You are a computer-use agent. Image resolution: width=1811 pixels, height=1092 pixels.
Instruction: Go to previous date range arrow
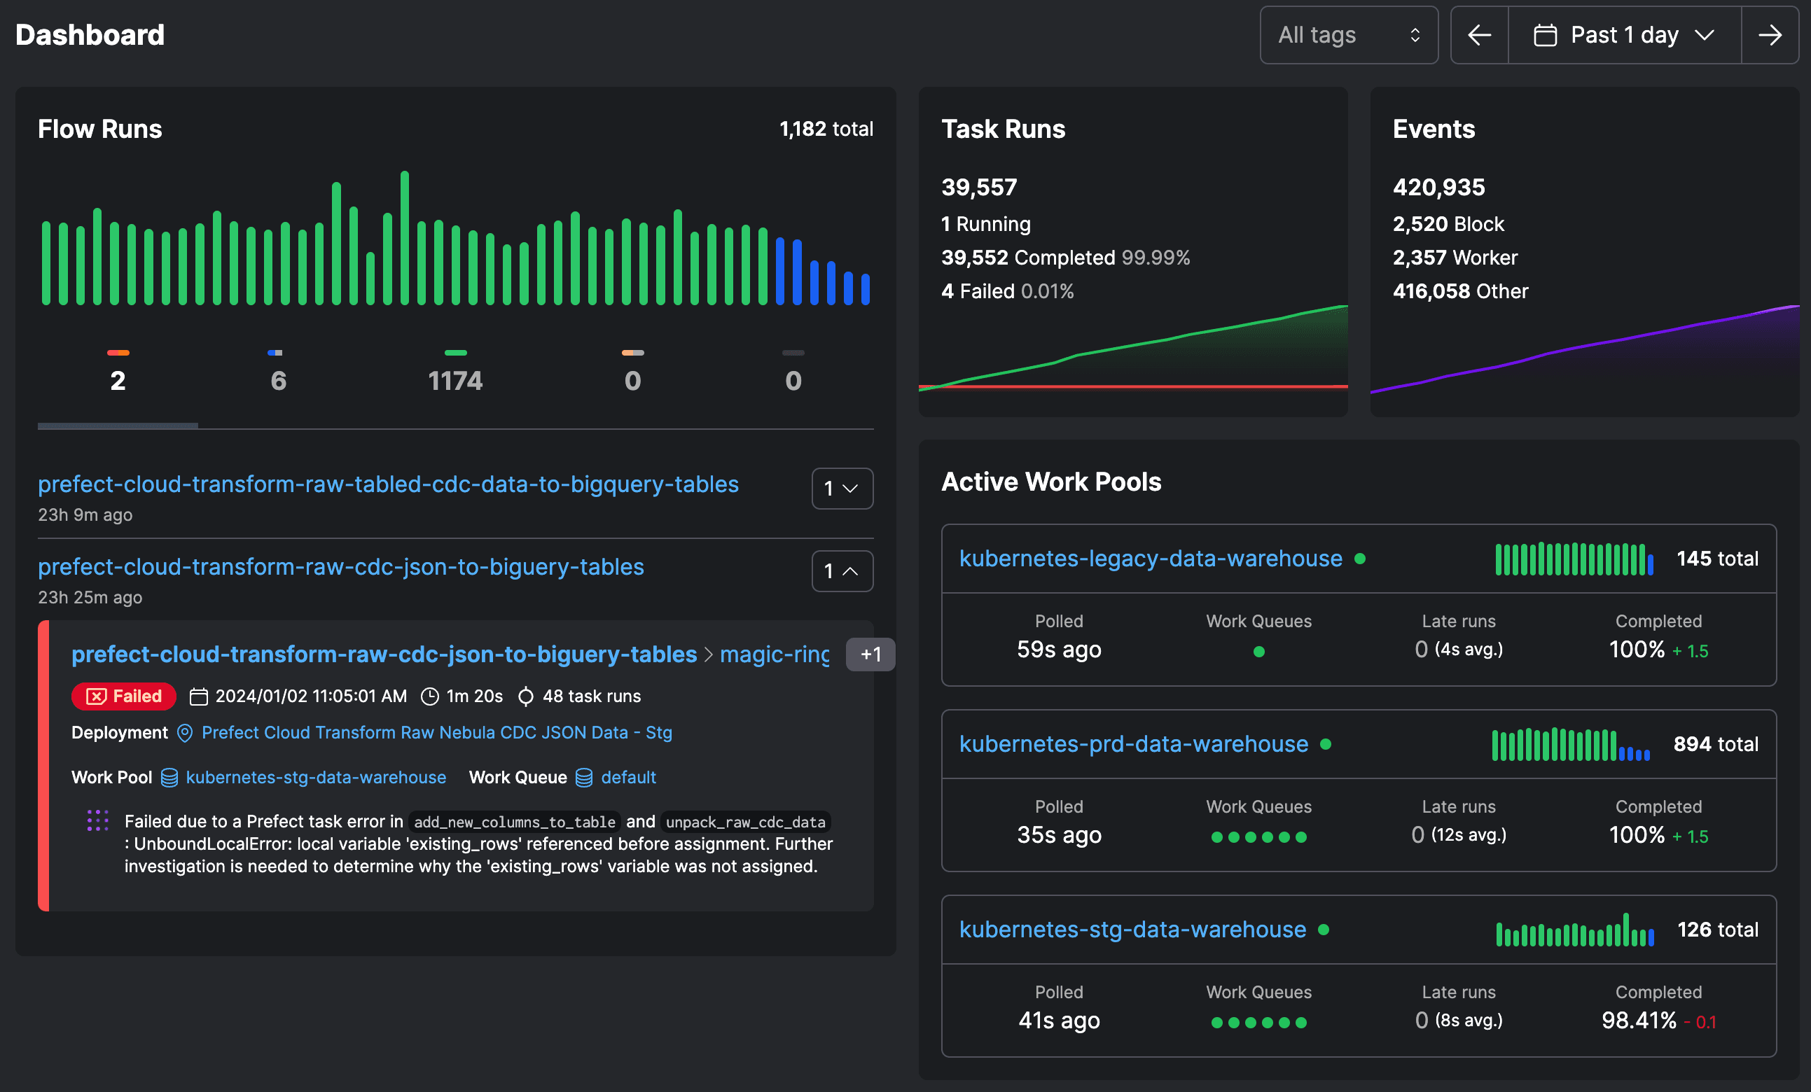tap(1479, 34)
